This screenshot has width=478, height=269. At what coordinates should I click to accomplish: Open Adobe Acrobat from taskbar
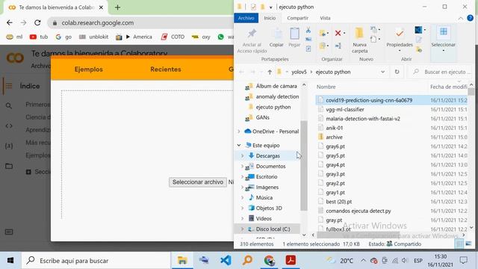coord(291,261)
